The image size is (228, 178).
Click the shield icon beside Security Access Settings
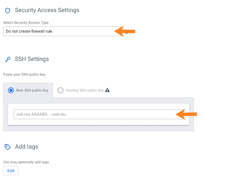tap(7, 11)
